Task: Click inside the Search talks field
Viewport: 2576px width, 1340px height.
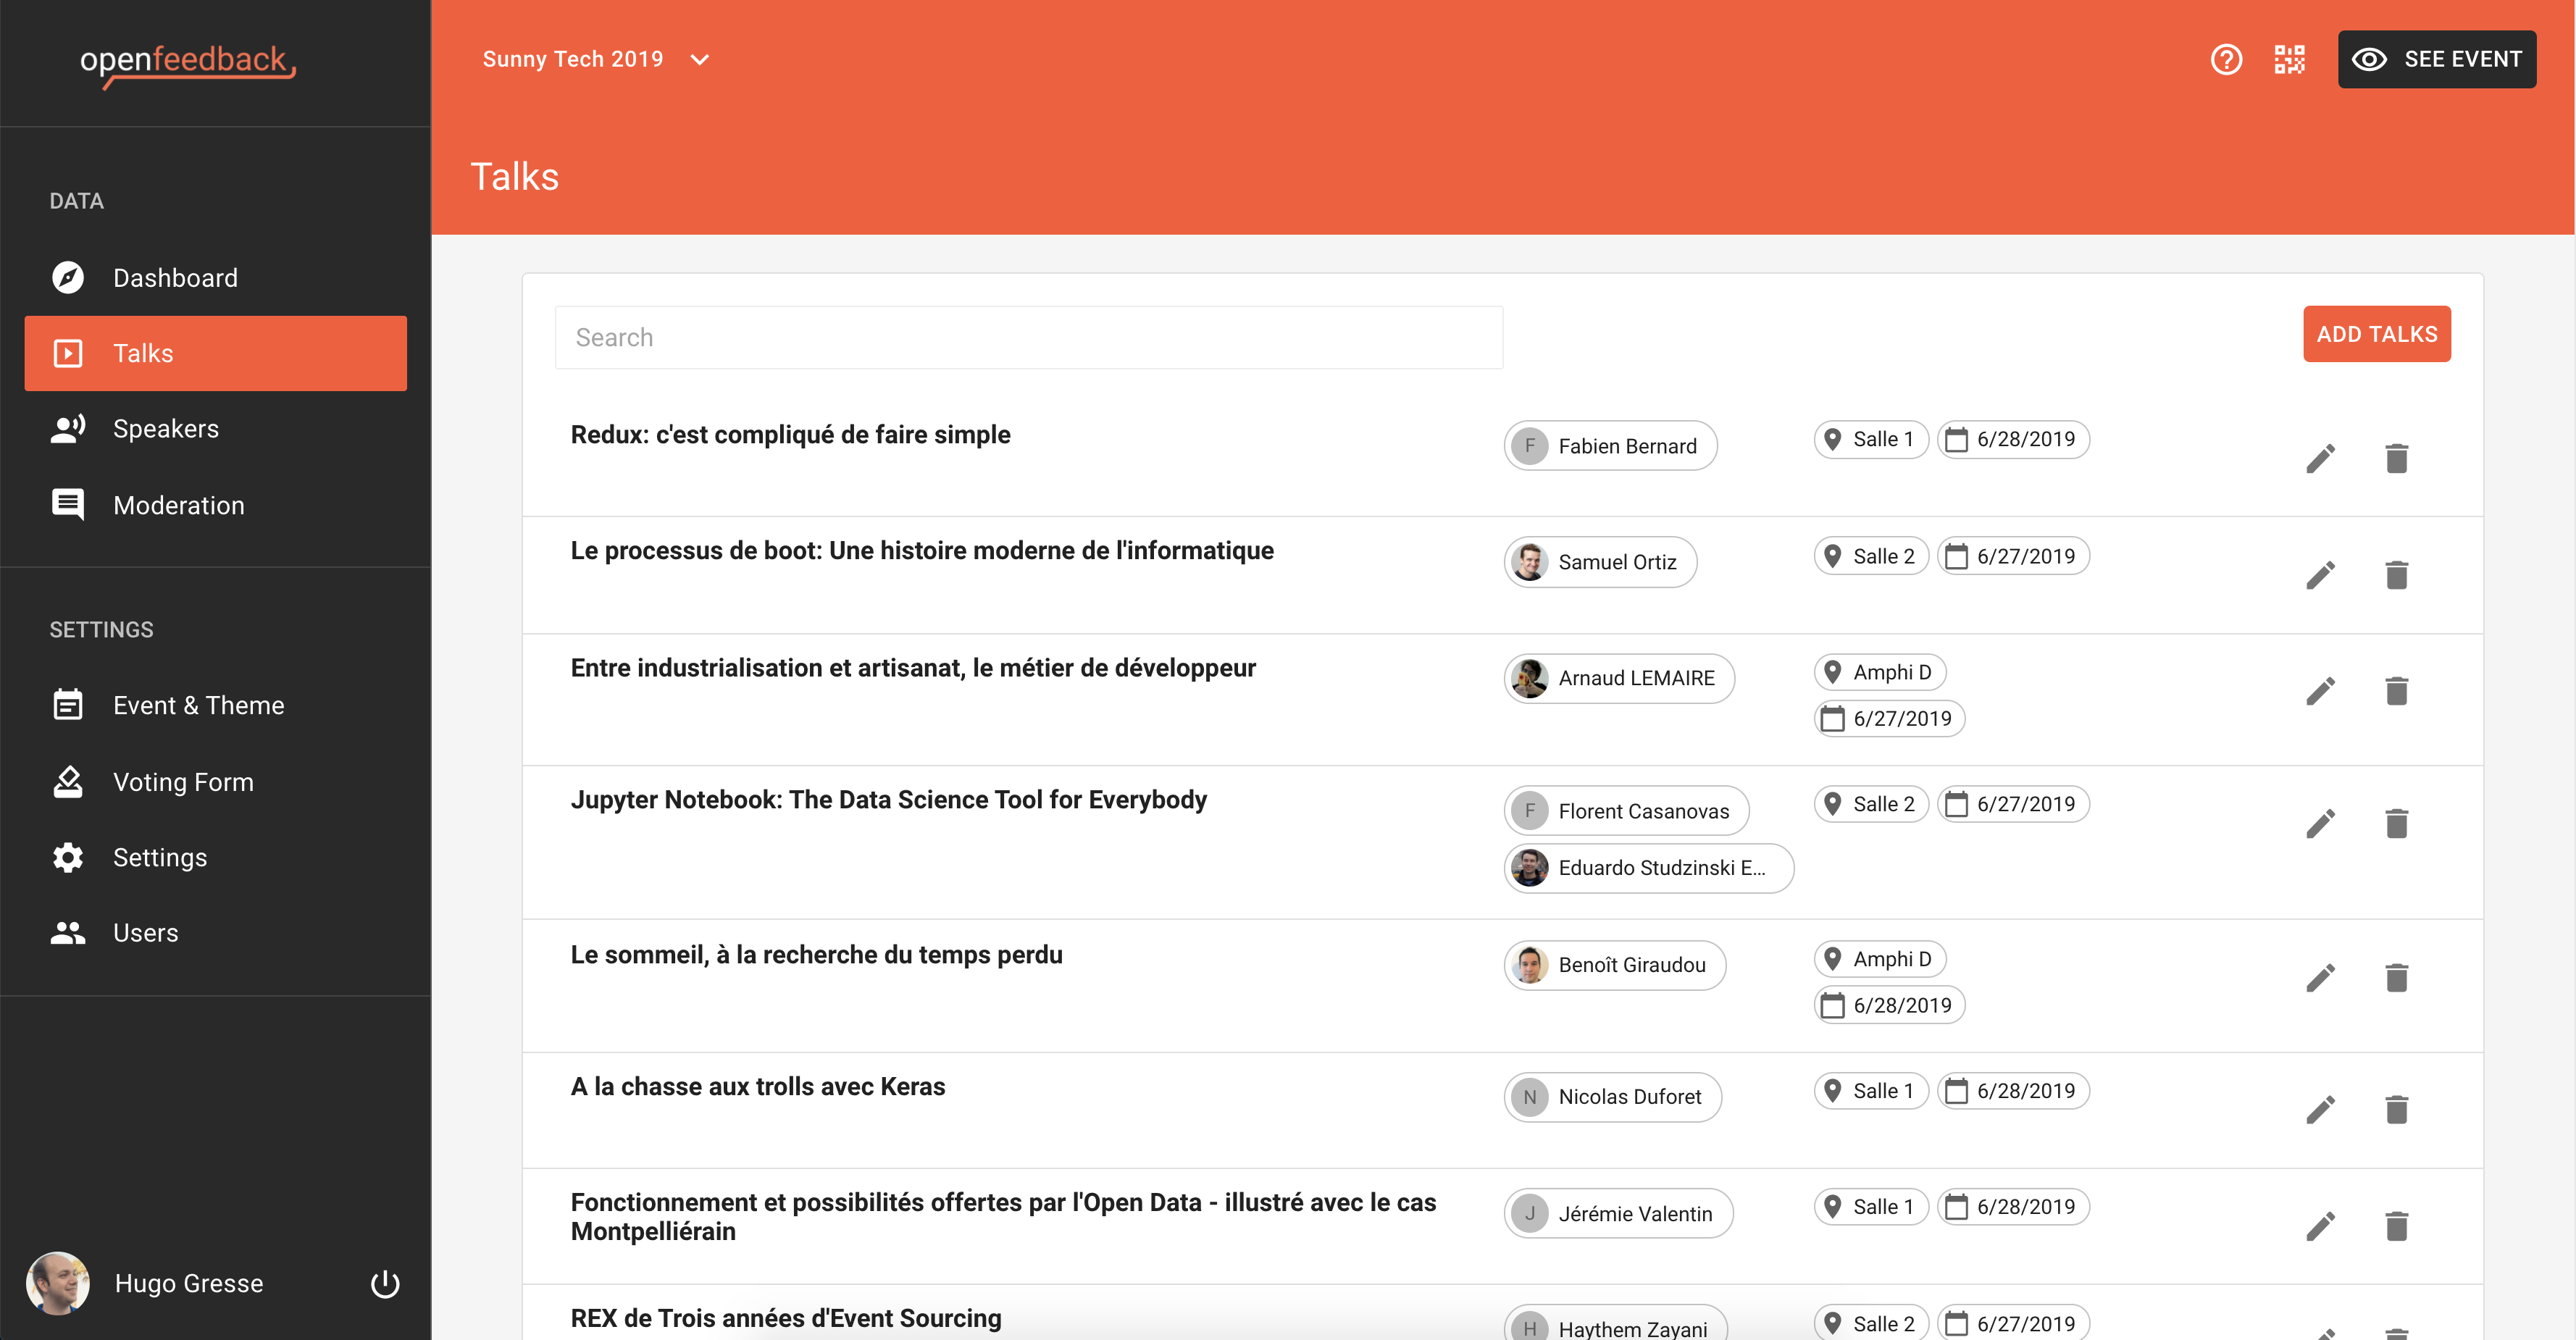Action: (x=1028, y=337)
